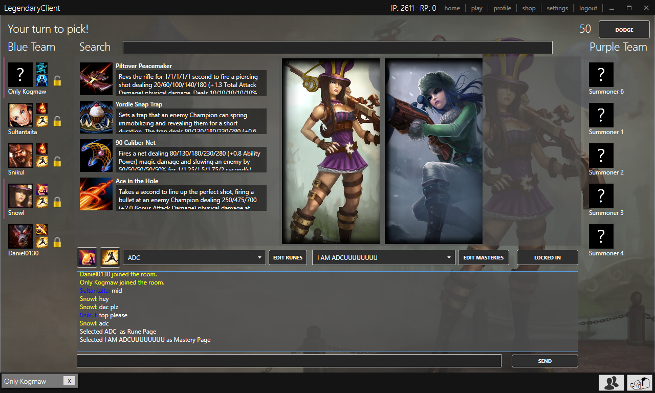Click logout in top bar
Screen dimensions: 655x393
coord(588,8)
